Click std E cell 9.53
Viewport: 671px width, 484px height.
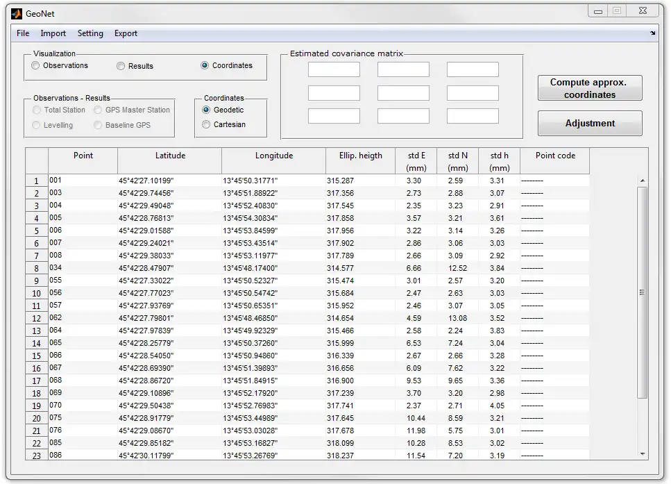(x=416, y=381)
